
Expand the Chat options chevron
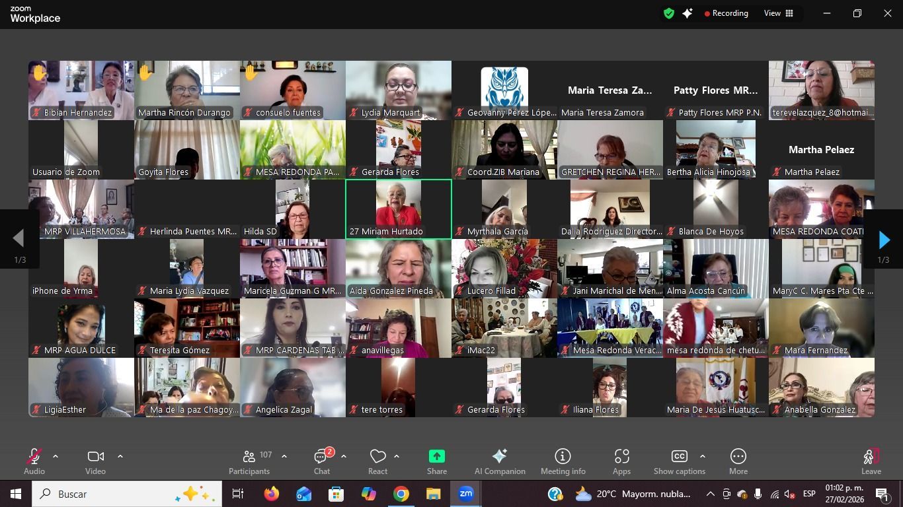click(x=344, y=456)
